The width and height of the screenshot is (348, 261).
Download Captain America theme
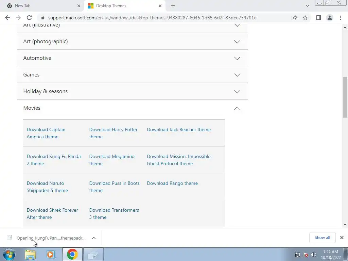coord(46,133)
